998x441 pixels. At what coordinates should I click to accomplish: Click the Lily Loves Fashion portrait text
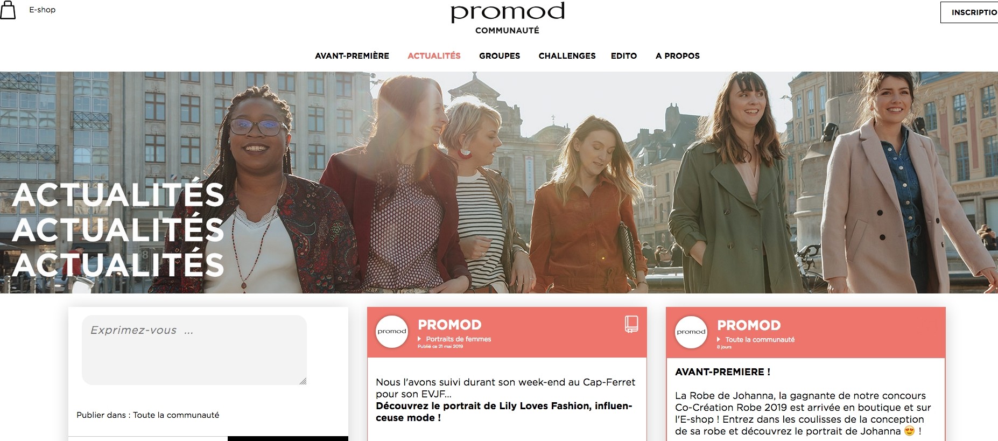click(504, 412)
